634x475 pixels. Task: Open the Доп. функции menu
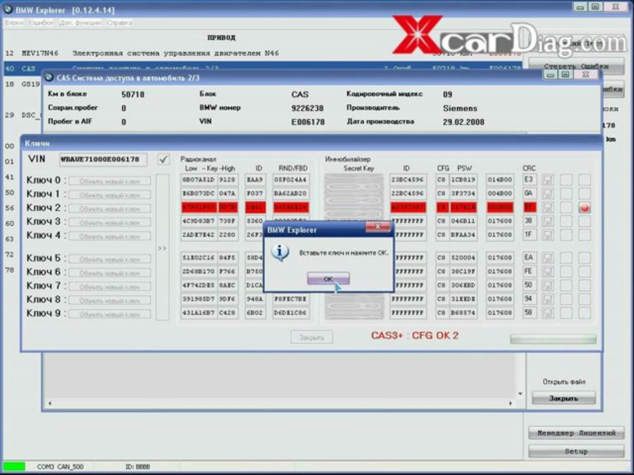pos(80,23)
